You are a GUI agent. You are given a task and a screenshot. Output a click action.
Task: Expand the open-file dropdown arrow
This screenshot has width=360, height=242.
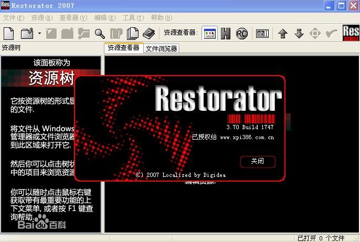[39, 34]
